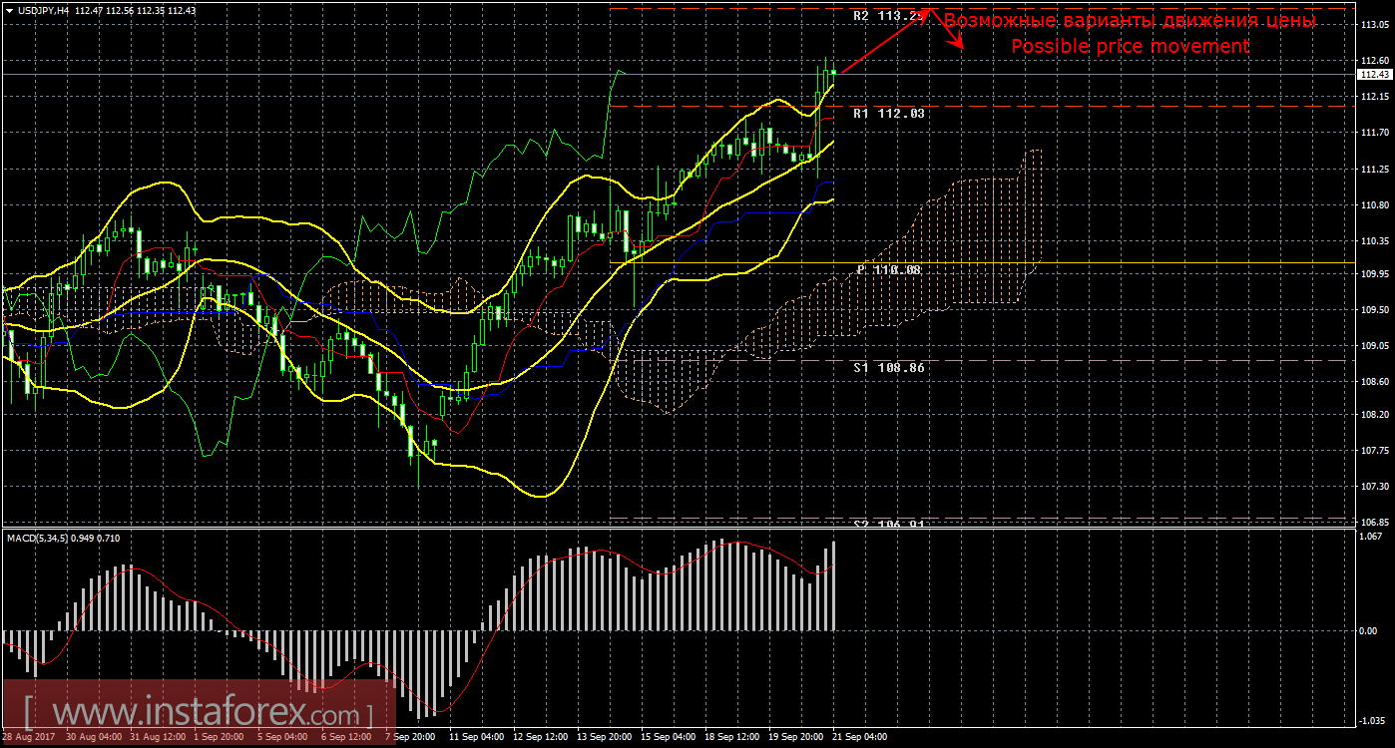Click the pivot label P 110.08
The image size is (1395, 748).
(x=889, y=270)
